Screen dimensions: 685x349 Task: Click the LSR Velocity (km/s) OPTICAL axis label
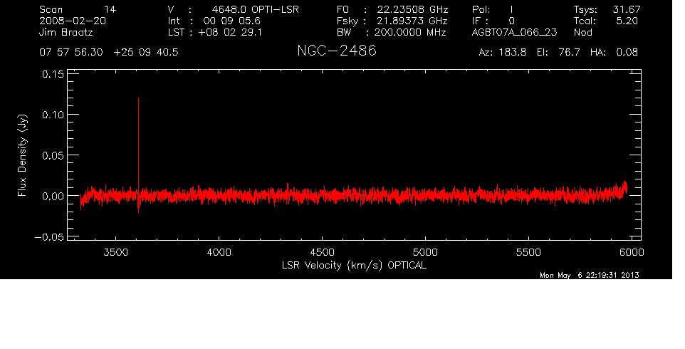[x=354, y=266]
